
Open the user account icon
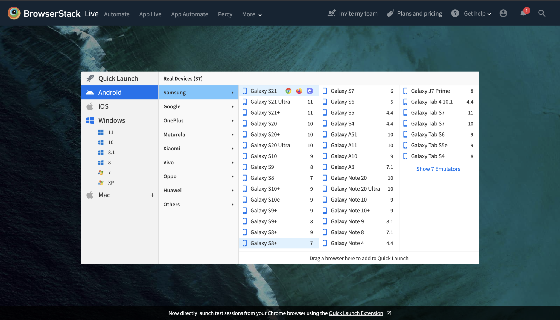click(x=503, y=13)
